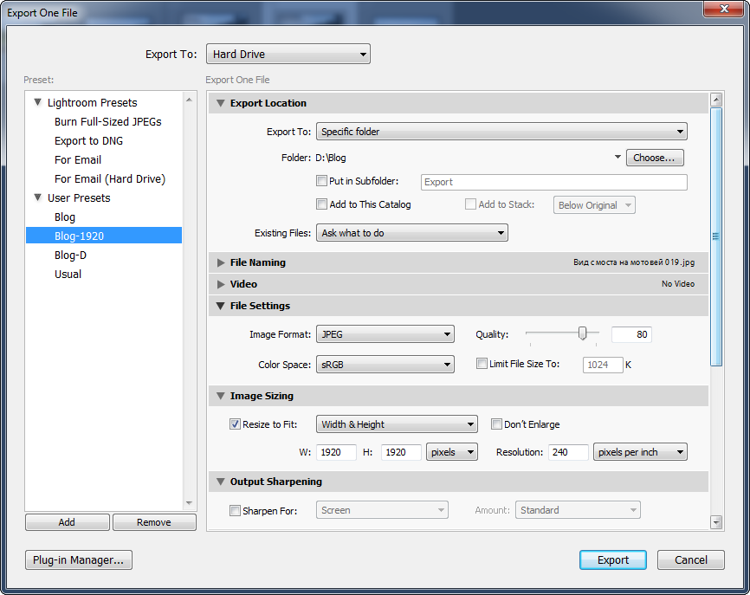750x595 pixels.
Task: Select the Export to DNG preset
Action: point(89,140)
